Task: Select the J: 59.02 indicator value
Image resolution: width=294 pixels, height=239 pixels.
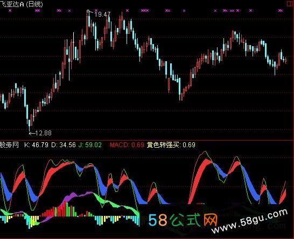Action: (90, 145)
